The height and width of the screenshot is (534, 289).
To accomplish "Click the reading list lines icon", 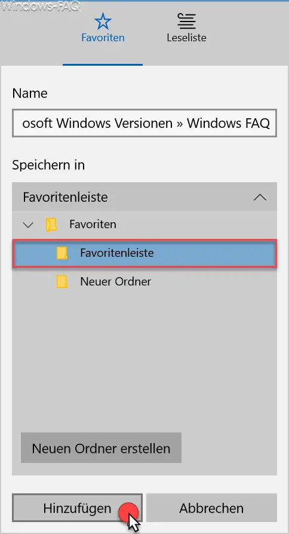I will point(186,22).
